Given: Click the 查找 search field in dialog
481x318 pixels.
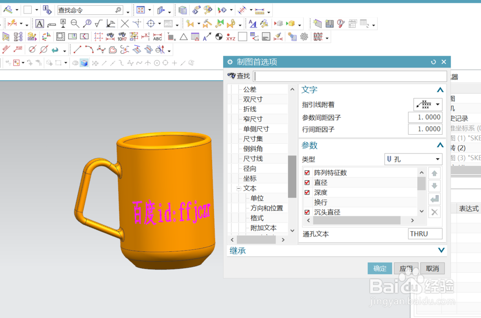Looking at the screenshot, I should tap(350, 76).
